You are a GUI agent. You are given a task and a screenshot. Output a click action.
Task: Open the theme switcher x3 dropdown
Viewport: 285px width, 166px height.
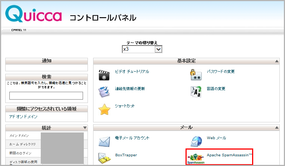(142, 49)
